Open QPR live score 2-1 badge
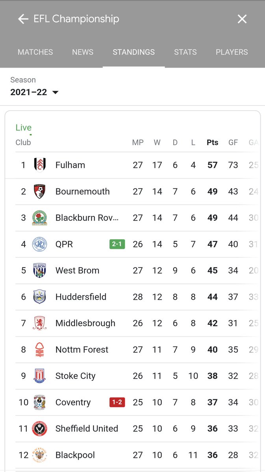This screenshot has height=472, width=265. tap(117, 244)
